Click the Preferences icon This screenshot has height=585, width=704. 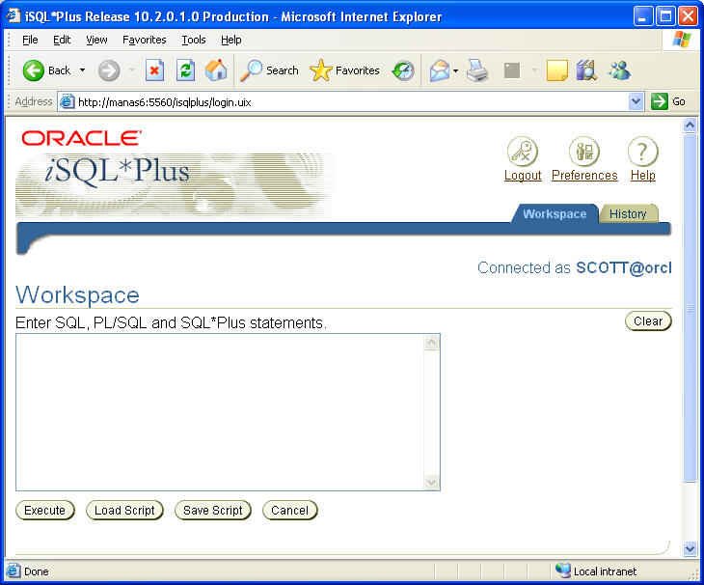pyautogui.click(x=584, y=152)
